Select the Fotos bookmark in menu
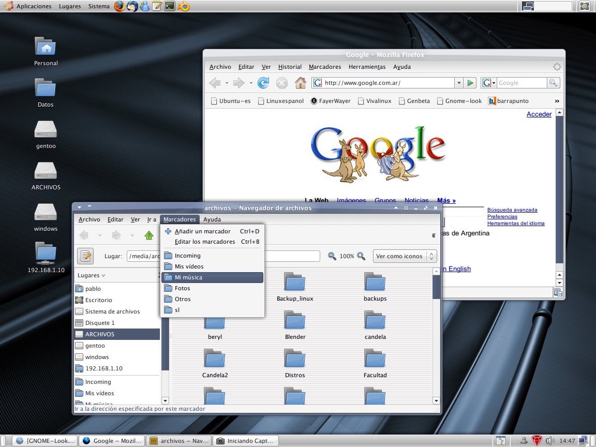Image resolution: width=596 pixels, height=447 pixels. coord(212,289)
